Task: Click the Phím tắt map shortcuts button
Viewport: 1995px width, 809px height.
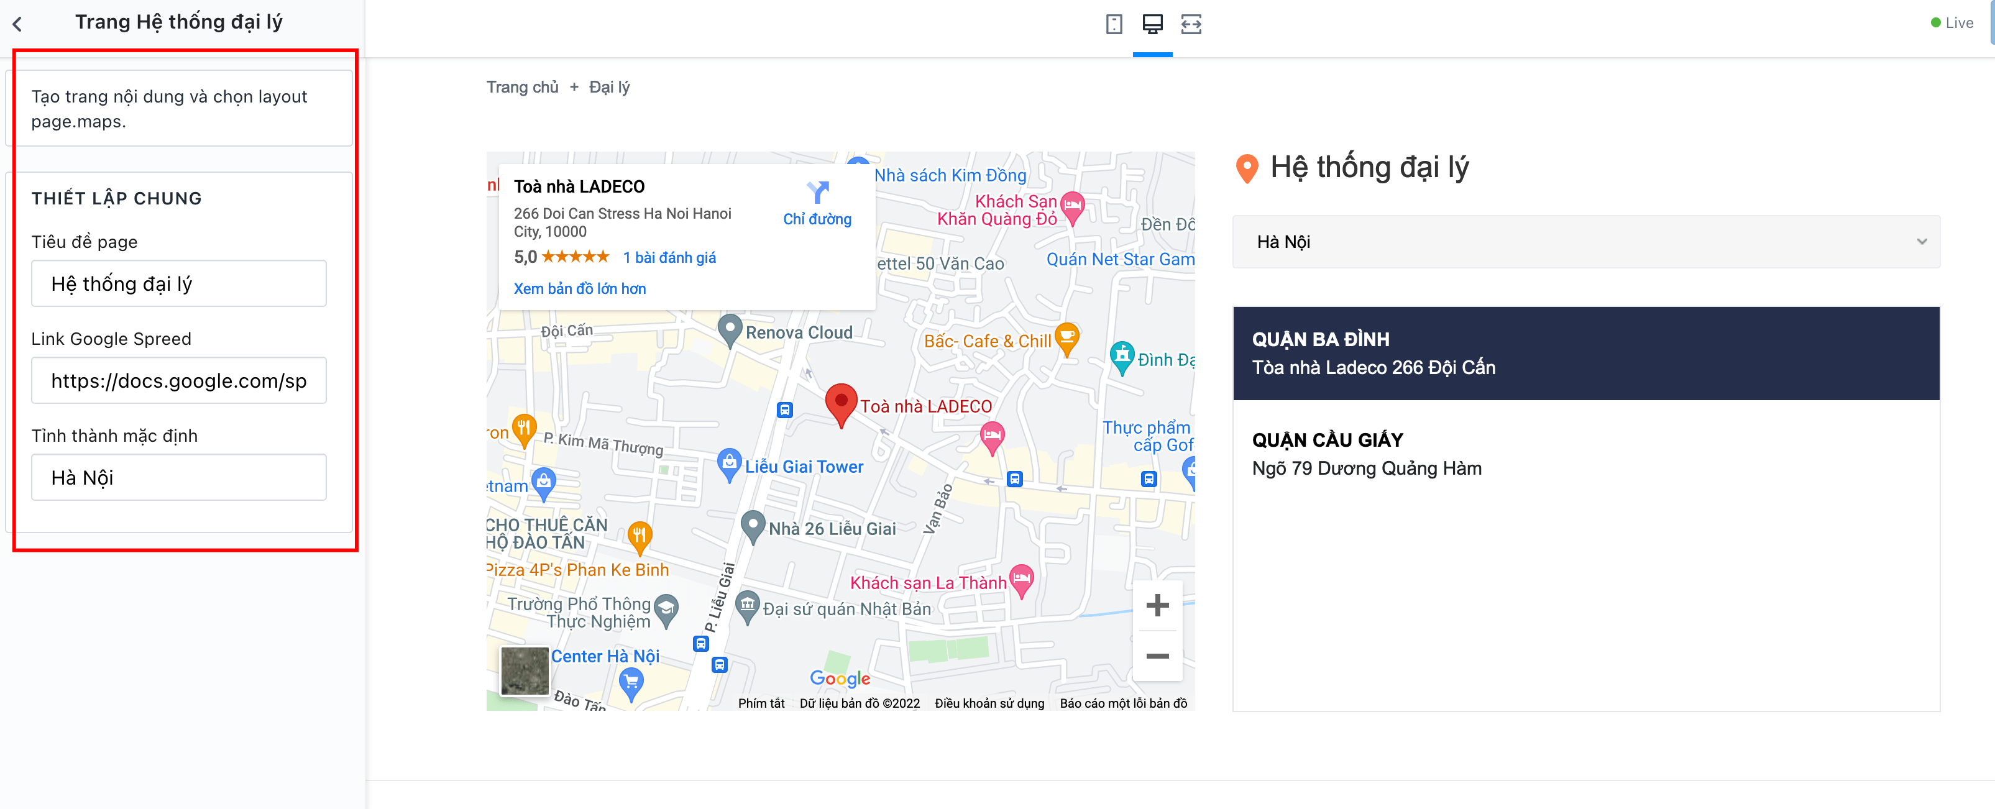Action: tap(761, 703)
